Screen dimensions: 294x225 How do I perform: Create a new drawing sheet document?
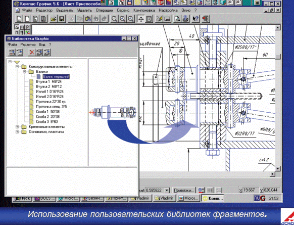[x=19, y=19]
